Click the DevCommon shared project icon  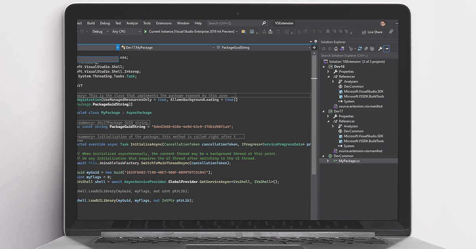(330, 156)
